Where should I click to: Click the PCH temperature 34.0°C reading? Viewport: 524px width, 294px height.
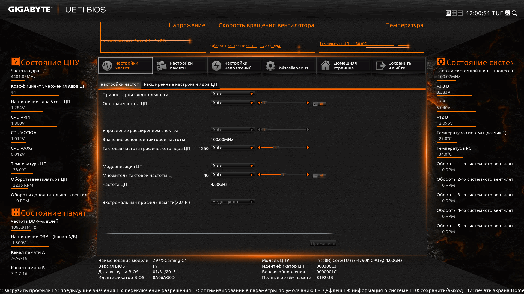pos(445,154)
